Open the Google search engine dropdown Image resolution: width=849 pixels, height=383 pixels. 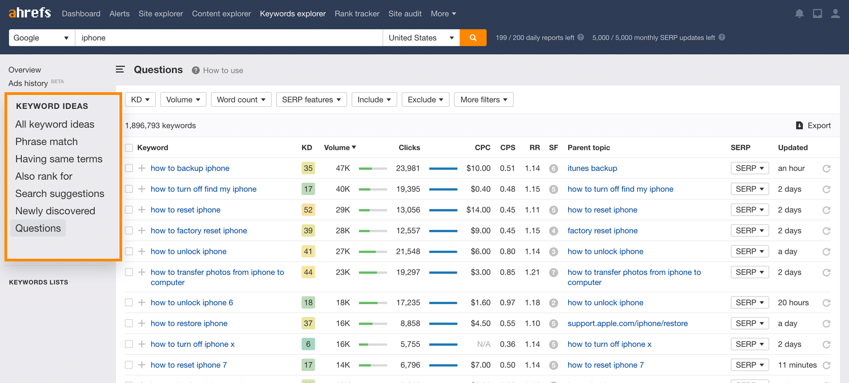click(41, 38)
